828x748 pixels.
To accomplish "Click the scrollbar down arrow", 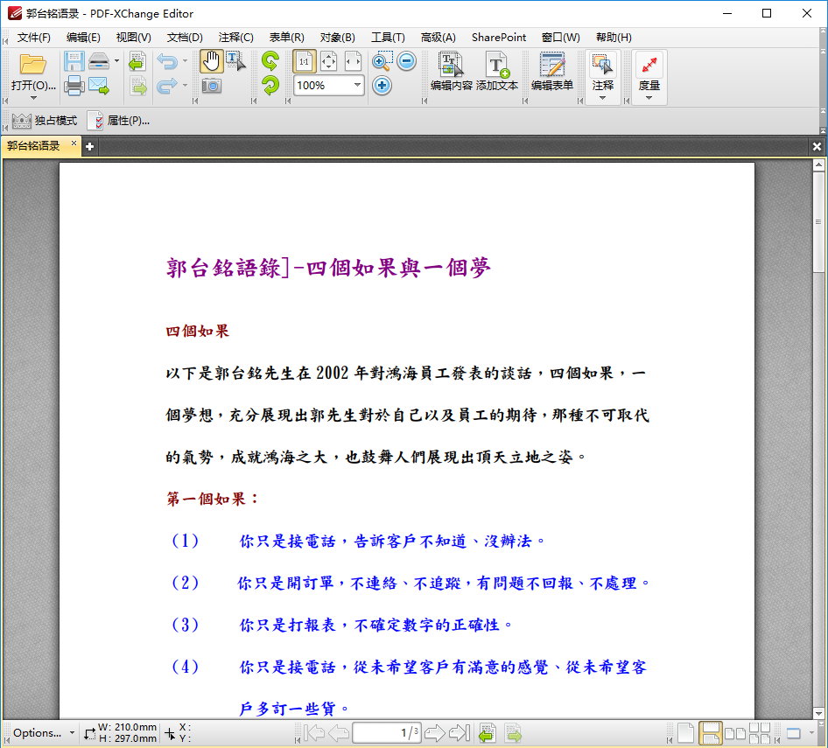I will [818, 714].
